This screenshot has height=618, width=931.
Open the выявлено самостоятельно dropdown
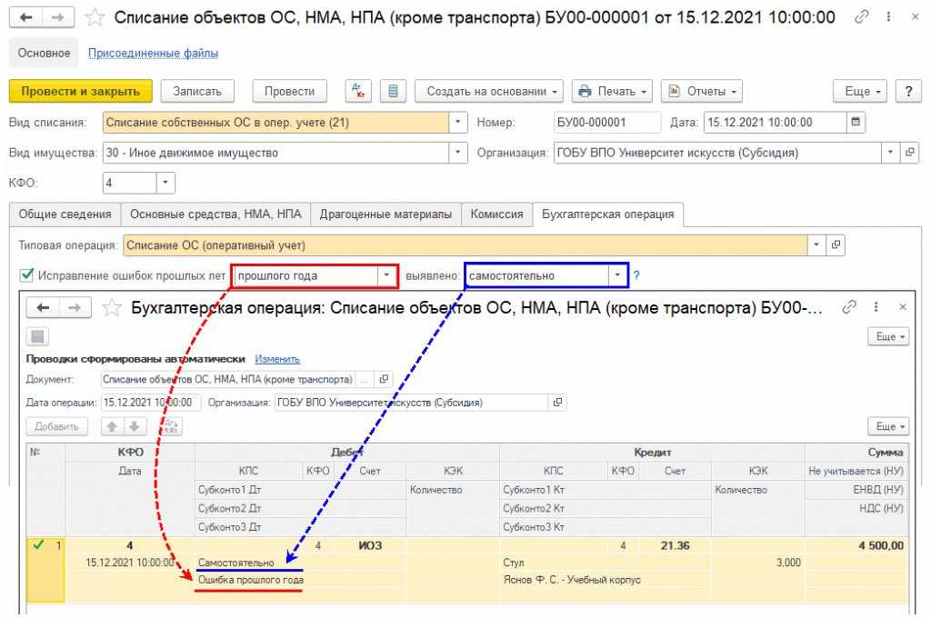point(617,276)
